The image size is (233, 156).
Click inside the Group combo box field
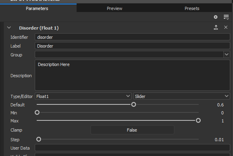click(129, 54)
